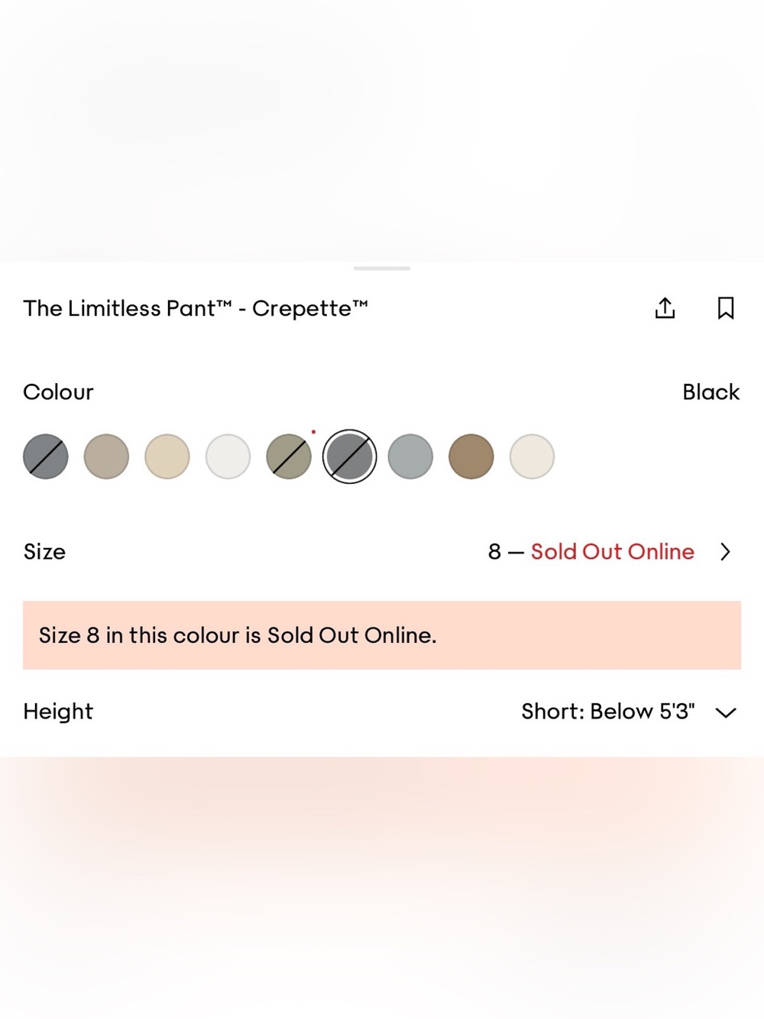Open The Limitless Pant – Crepette title

[196, 308]
